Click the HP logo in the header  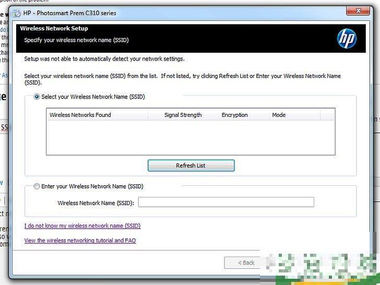346,38
